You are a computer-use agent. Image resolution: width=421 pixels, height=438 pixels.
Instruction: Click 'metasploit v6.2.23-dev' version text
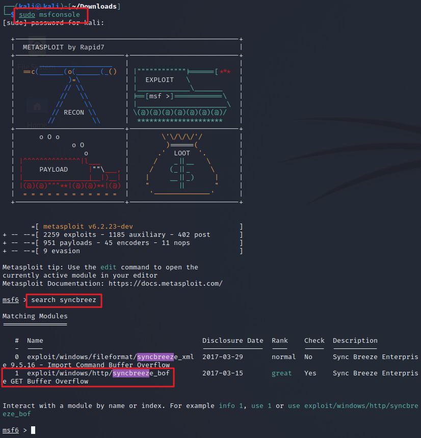coord(88,227)
